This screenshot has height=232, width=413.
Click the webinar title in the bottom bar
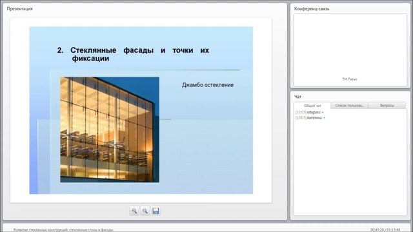63,229
